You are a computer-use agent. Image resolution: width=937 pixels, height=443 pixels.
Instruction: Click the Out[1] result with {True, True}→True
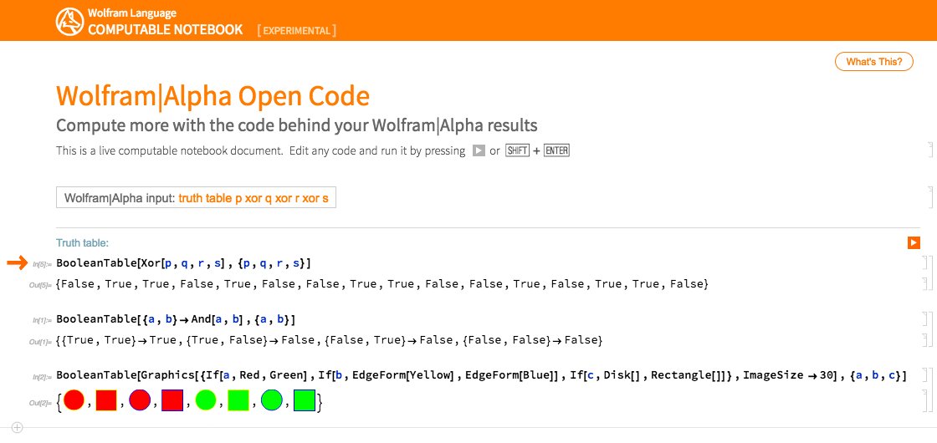point(330,340)
